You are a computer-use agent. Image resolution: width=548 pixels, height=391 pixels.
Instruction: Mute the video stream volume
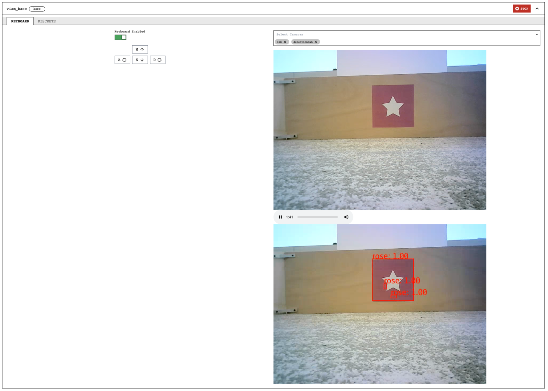click(346, 217)
